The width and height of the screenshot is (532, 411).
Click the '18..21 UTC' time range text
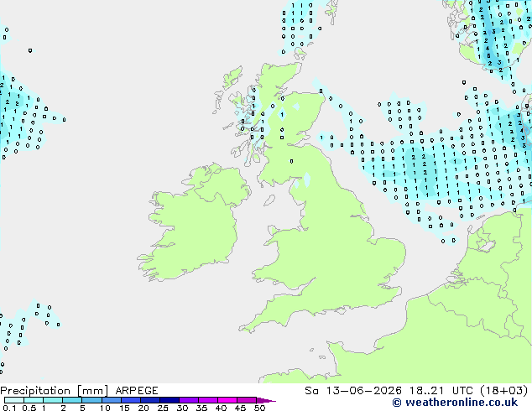pyautogui.click(x=441, y=391)
